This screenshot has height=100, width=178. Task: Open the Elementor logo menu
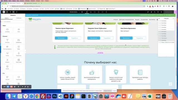4,12
